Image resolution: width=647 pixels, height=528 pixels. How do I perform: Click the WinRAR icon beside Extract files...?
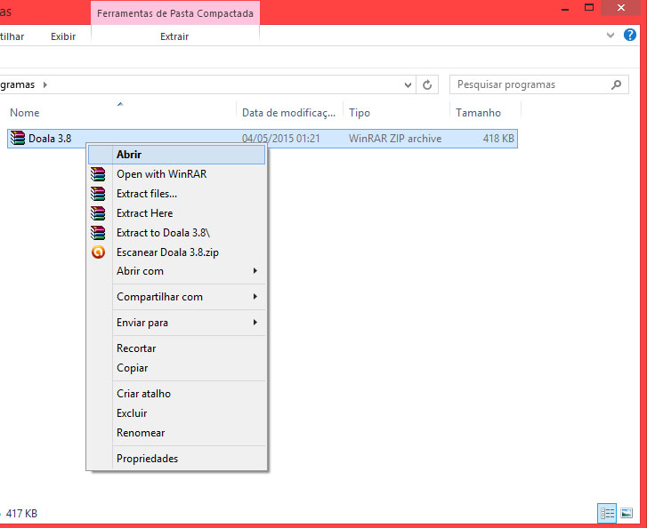pyautogui.click(x=98, y=194)
